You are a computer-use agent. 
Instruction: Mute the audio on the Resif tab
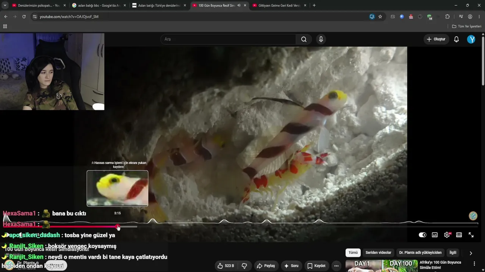coord(239,5)
